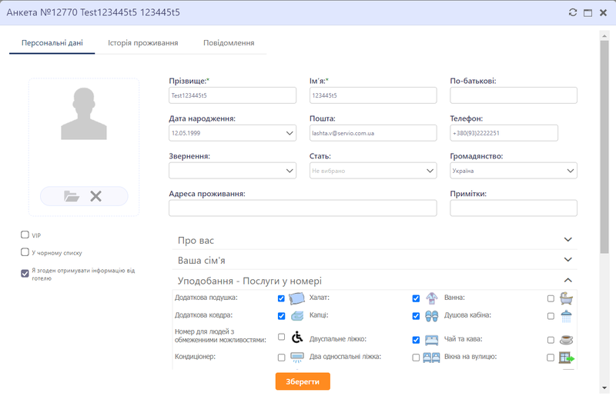Viewport: 616px width, 396px height.
Task: Enable the VIP checkbox
Action: 25,235
